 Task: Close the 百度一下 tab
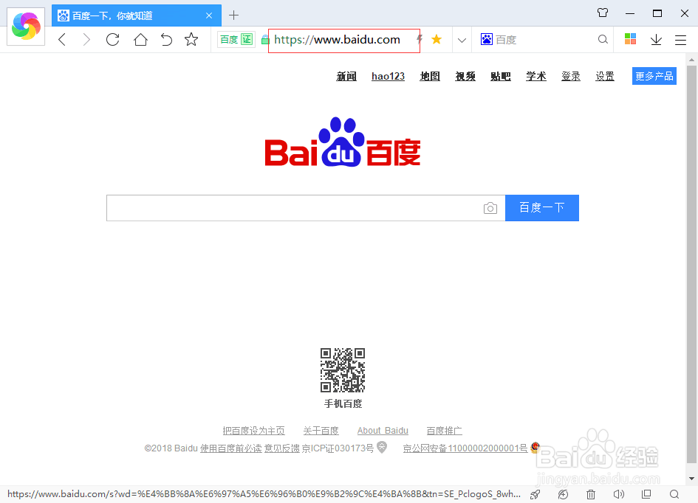click(x=209, y=15)
